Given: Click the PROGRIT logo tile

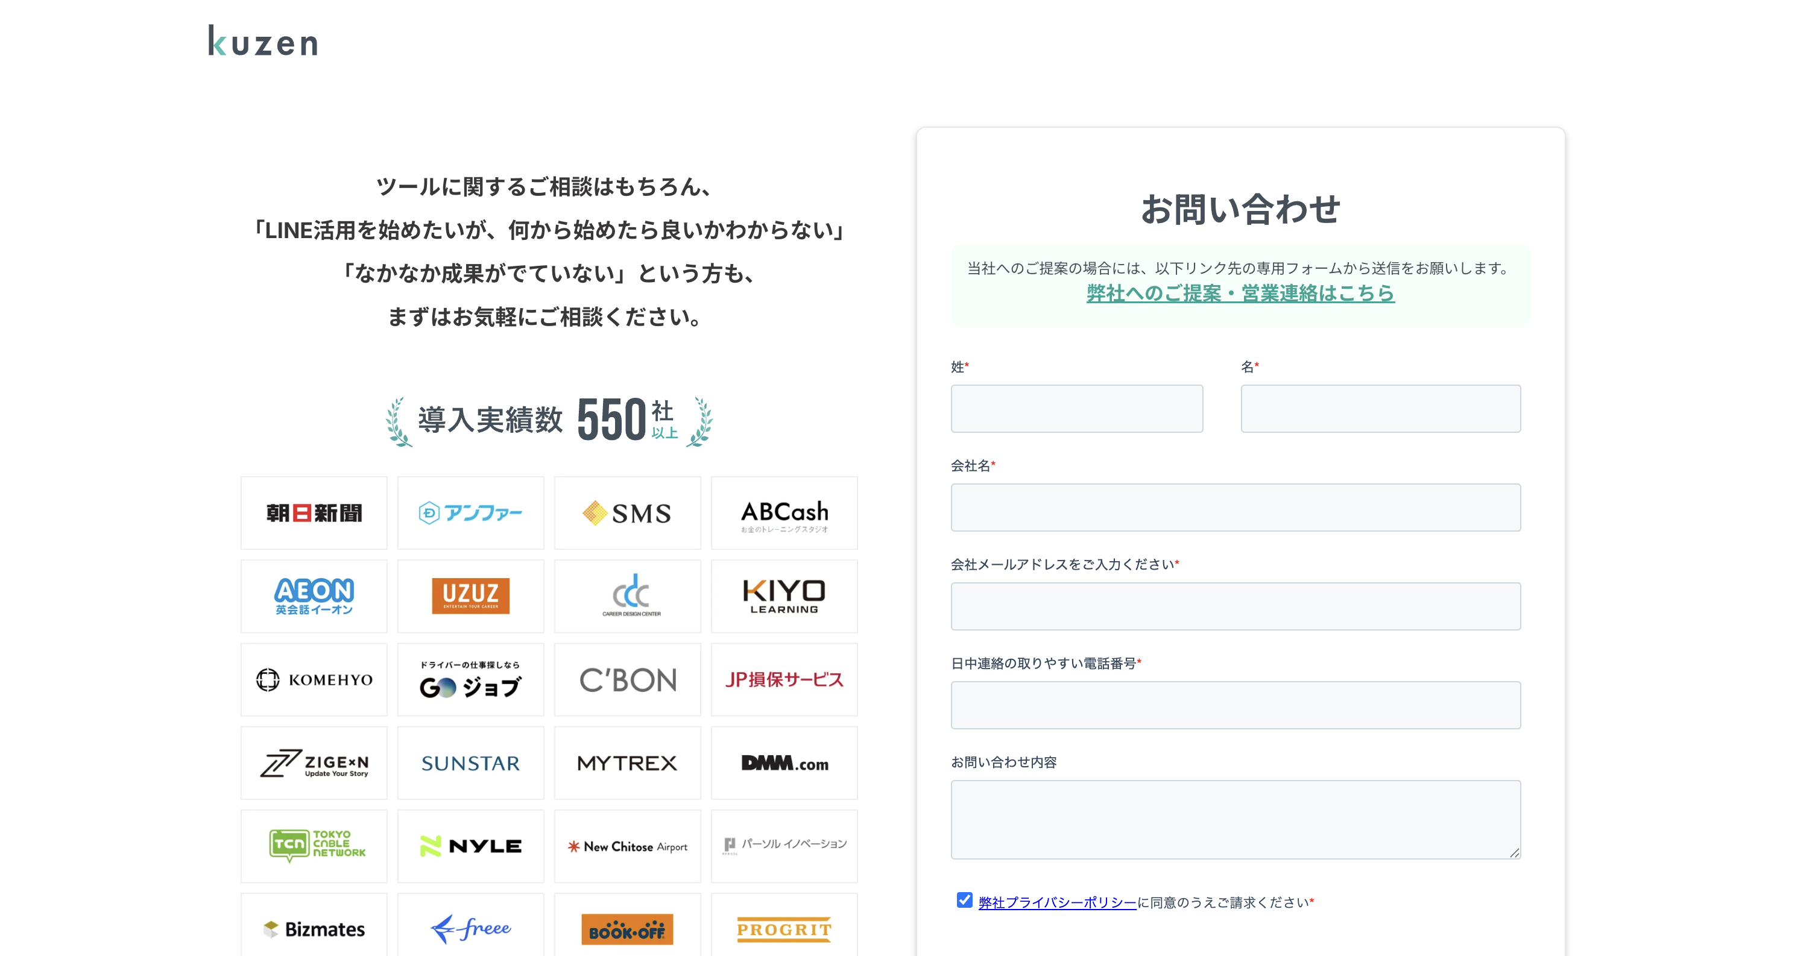Looking at the screenshot, I should point(784,926).
